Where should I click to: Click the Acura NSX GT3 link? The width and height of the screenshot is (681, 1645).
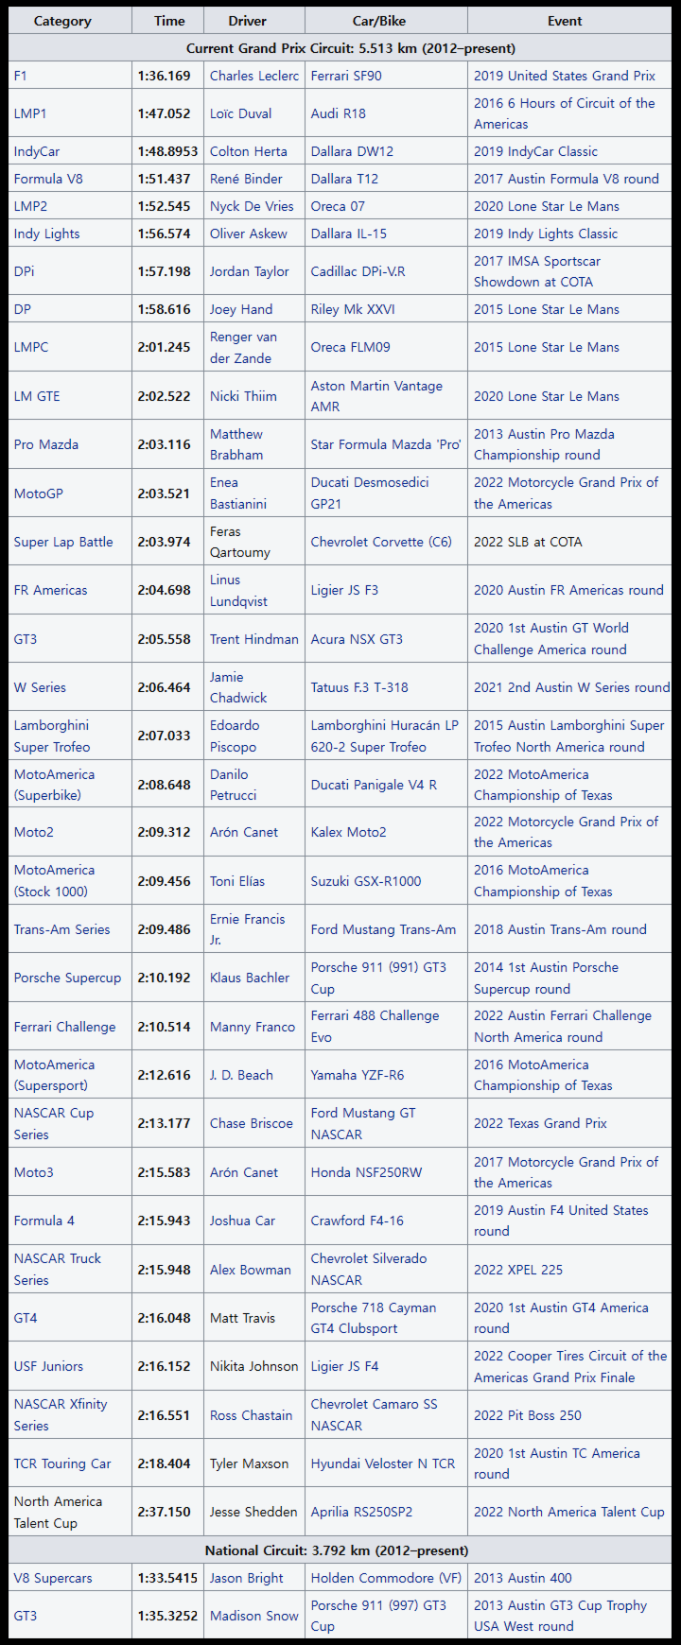pos(357,639)
